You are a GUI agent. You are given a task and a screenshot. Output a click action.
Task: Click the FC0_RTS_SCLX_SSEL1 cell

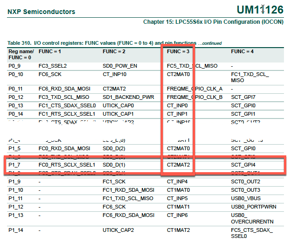coord(67,165)
